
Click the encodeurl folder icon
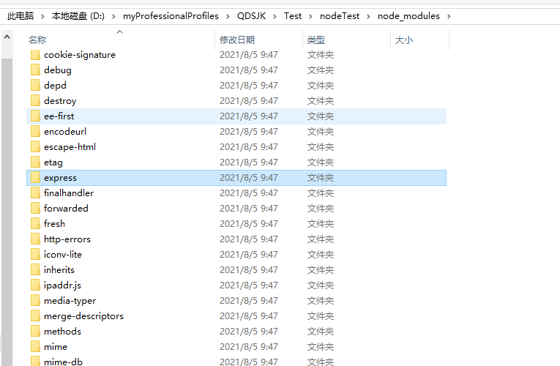pos(35,132)
